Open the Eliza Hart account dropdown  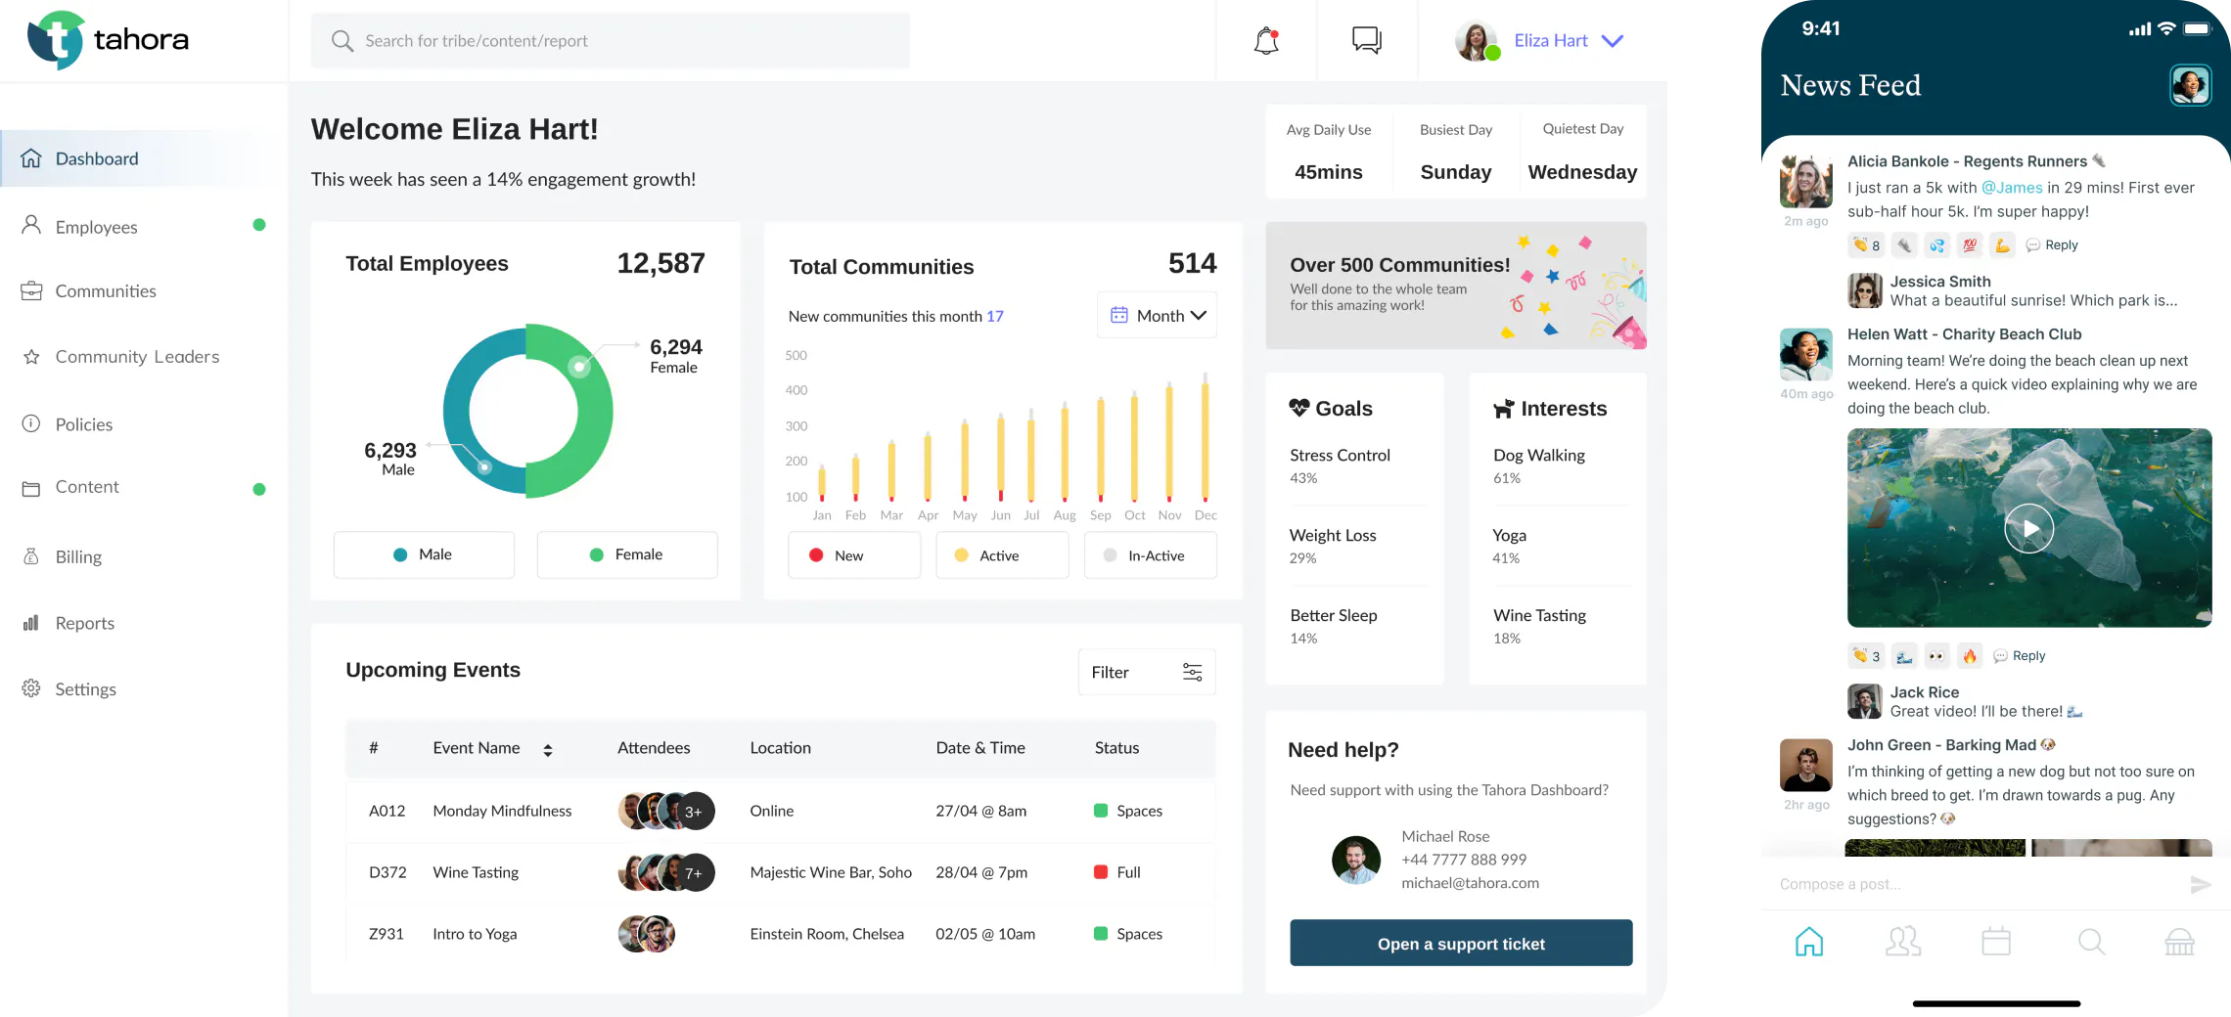click(1611, 41)
